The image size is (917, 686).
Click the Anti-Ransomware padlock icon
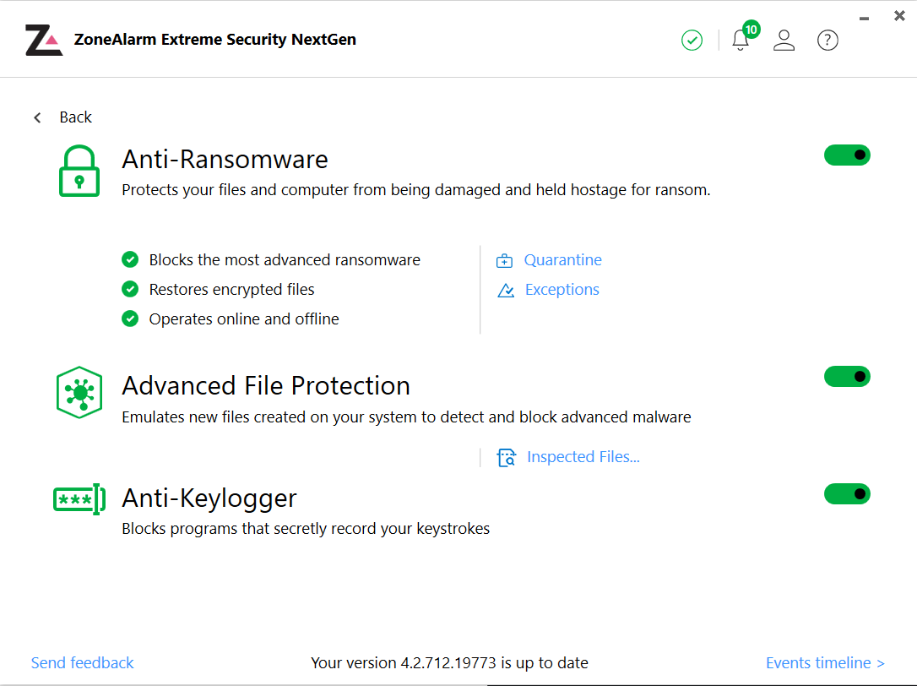79,171
